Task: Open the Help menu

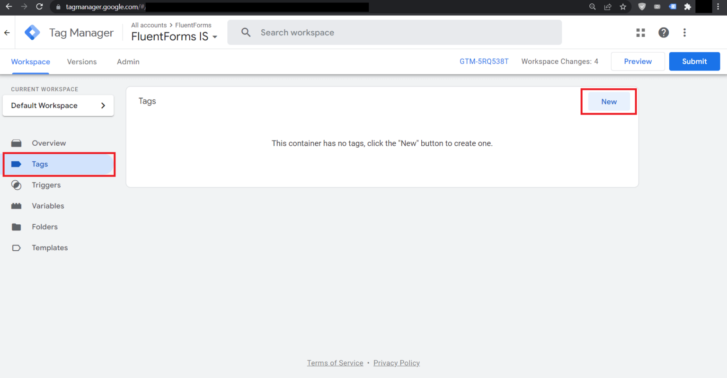Action: pos(664,33)
